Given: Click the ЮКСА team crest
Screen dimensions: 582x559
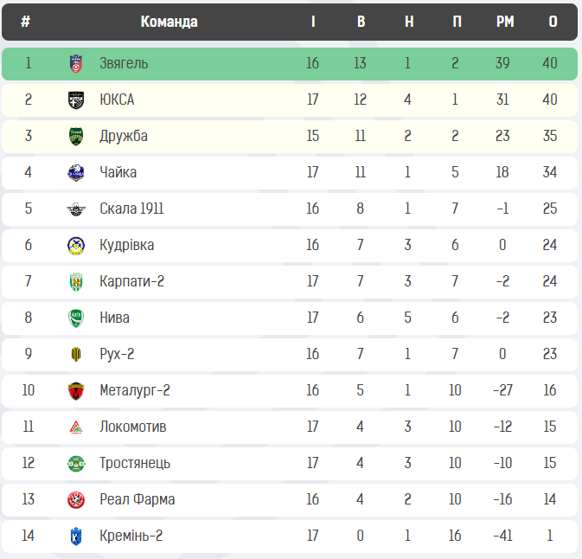Looking at the screenshot, I should [x=76, y=100].
